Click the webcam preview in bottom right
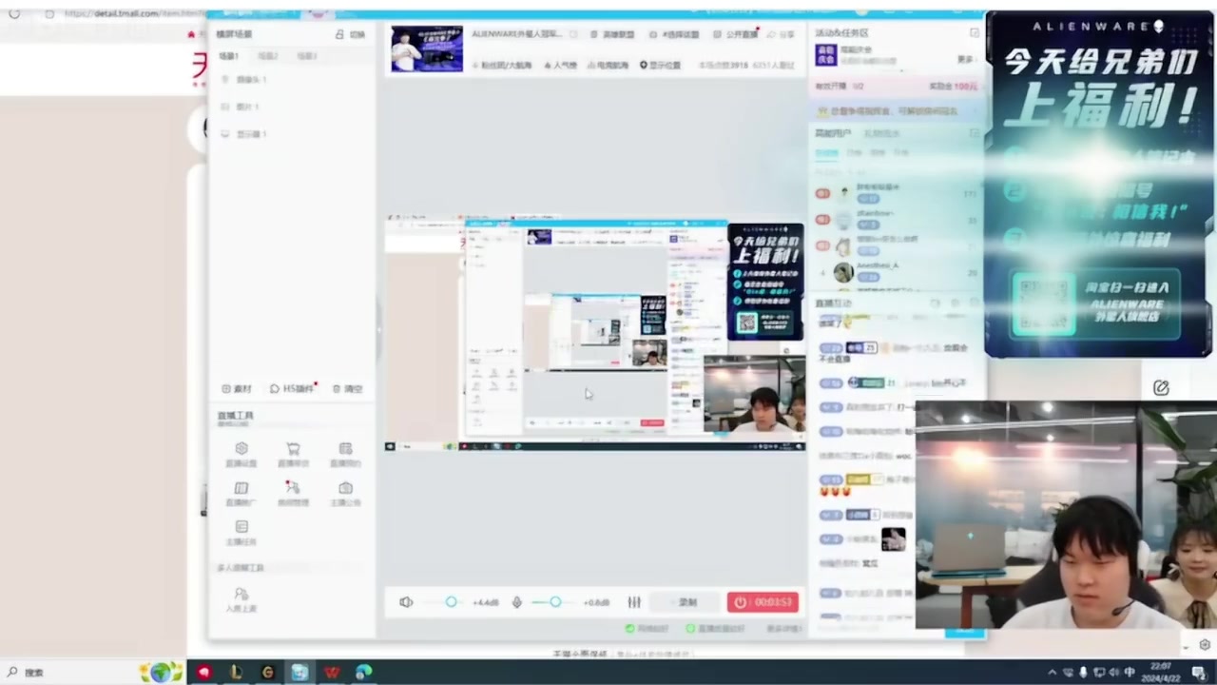Image resolution: width=1217 pixels, height=685 pixels. point(1066,515)
